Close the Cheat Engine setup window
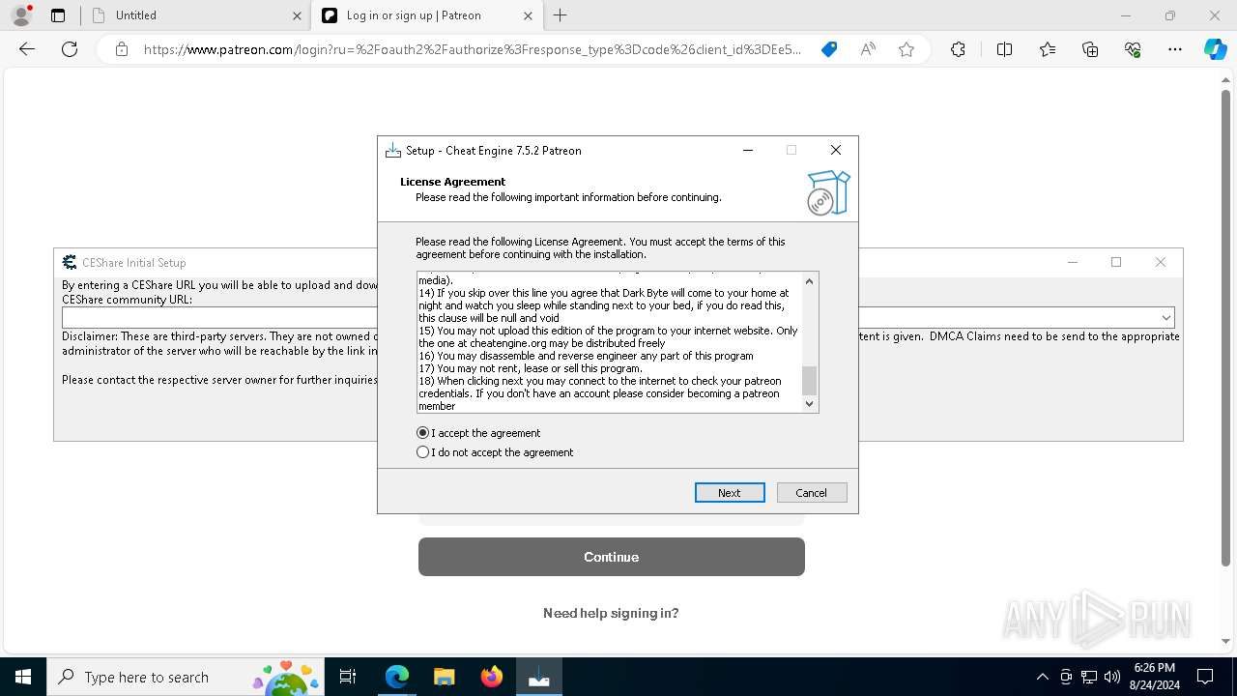 click(x=836, y=150)
